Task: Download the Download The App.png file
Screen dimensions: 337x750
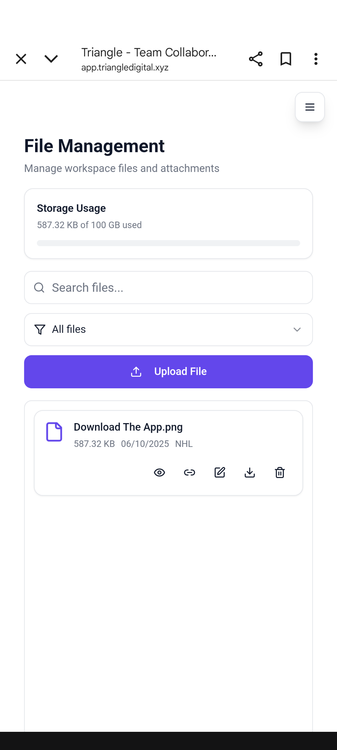Action: tap(250, 472)
